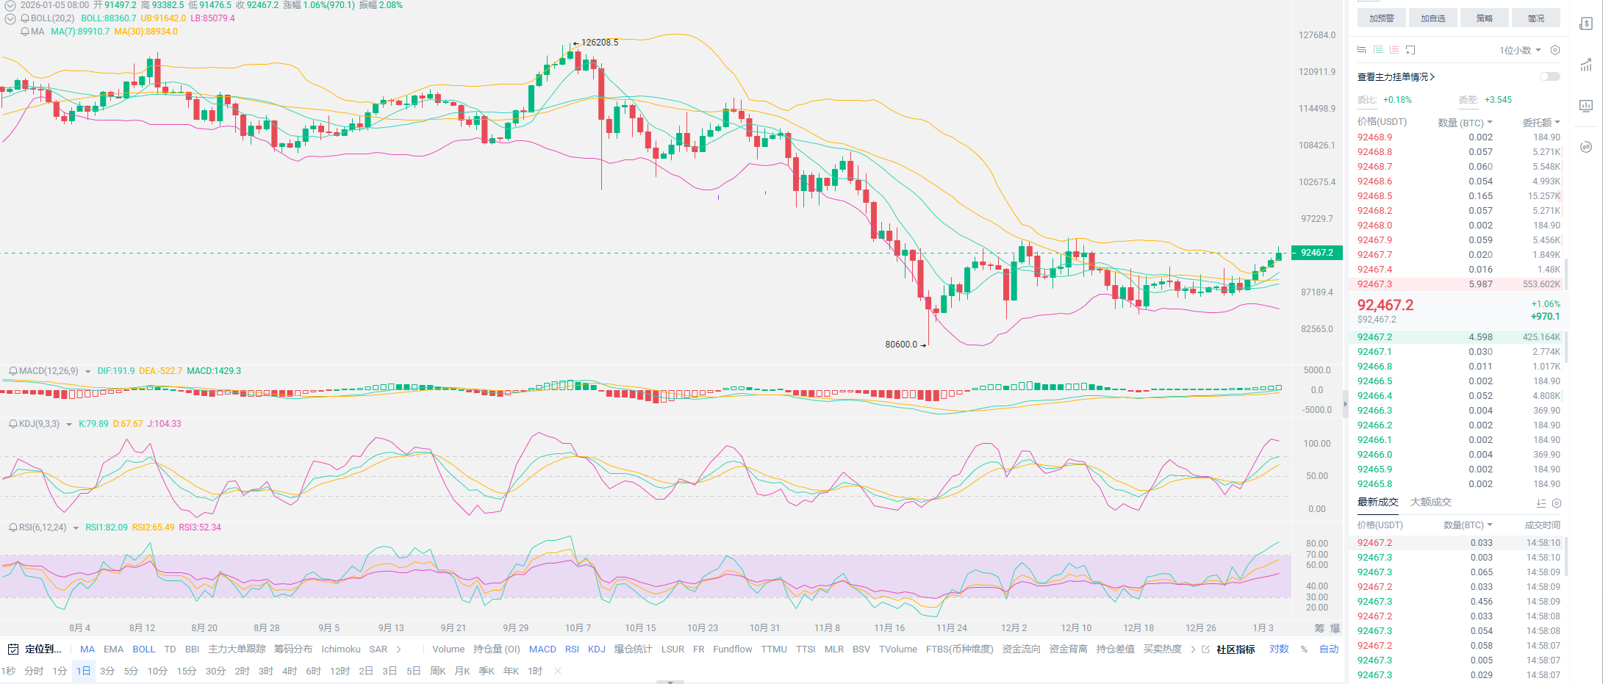Viewport: 1603px width, 684px height.
Task: Click the 92468.5 sell order price row
Action: 1374,196
